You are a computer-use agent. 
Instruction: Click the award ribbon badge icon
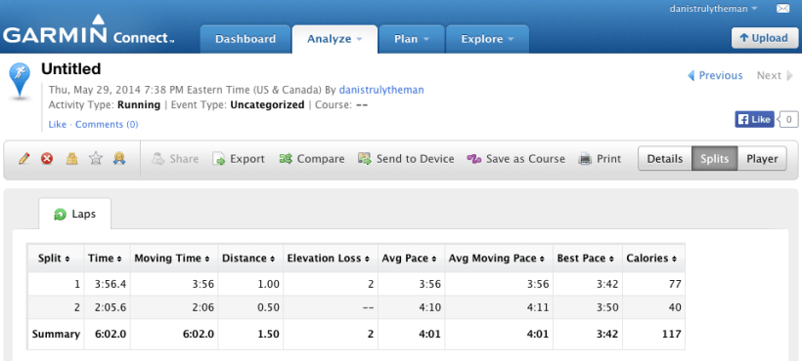click(119, 159)
